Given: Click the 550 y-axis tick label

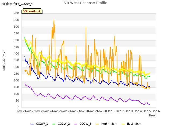Looking at the screenshot, I should coord(16,33).
